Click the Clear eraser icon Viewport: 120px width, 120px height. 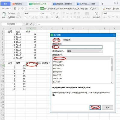coord(57,17)
